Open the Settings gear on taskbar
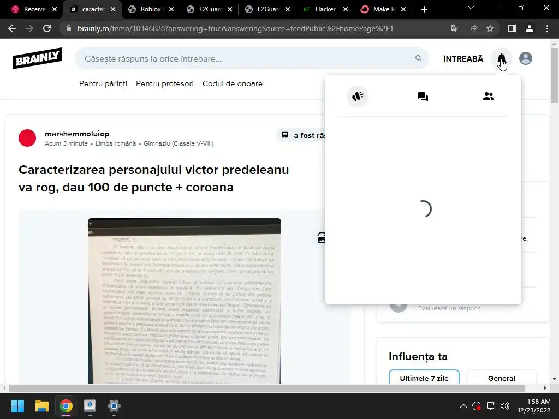Screen dimensions: 559x419 114,406
